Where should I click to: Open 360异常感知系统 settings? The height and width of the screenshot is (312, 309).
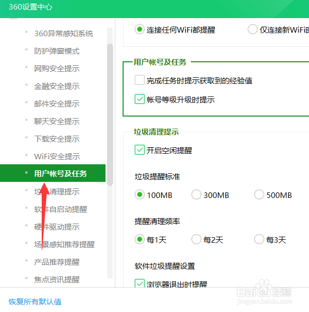coord(63,34)
